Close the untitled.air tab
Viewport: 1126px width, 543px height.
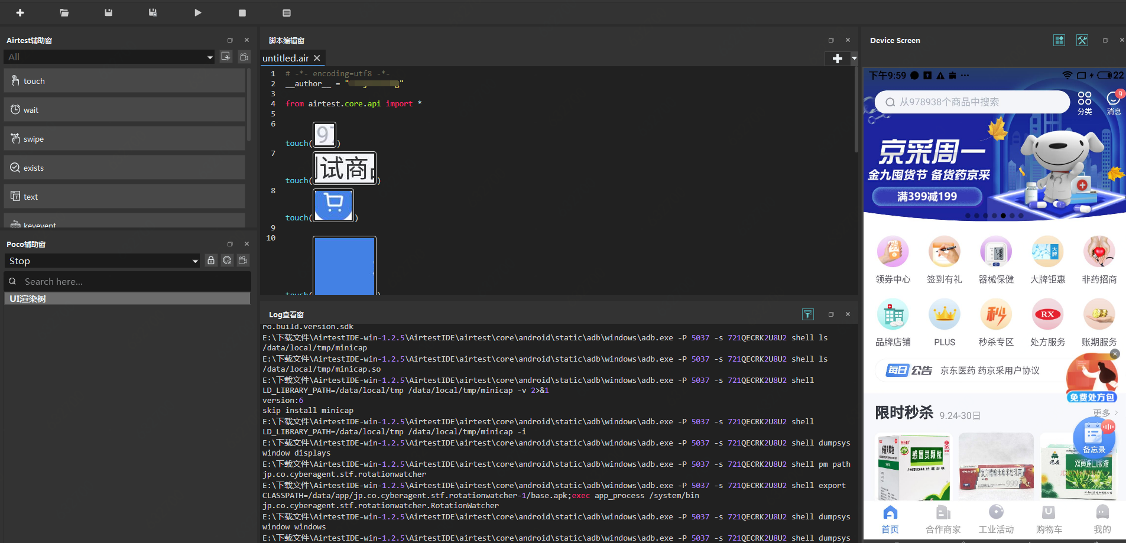(317, 58)
